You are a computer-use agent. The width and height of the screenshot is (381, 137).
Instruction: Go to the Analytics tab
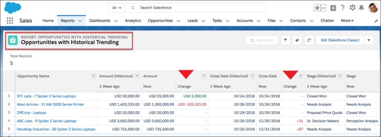(133, 20)
